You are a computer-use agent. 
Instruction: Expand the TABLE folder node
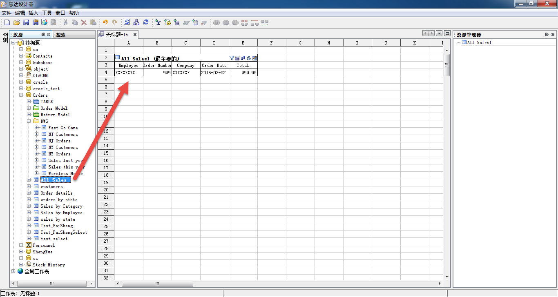(29, 102)
